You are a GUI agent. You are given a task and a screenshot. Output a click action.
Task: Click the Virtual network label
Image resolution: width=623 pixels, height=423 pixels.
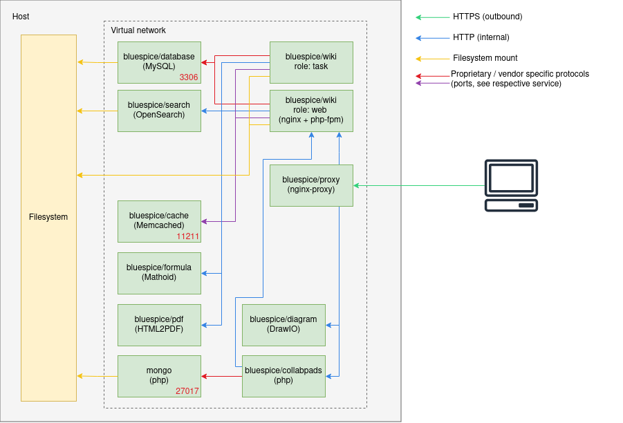click(x=138, y=30)
